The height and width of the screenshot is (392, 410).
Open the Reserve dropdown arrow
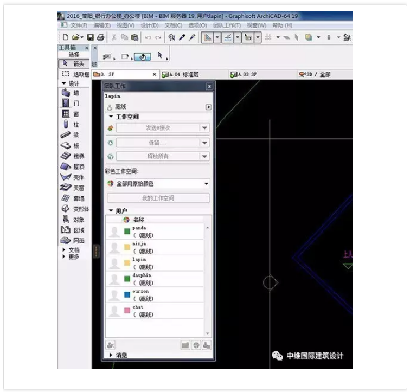[204, 143]
